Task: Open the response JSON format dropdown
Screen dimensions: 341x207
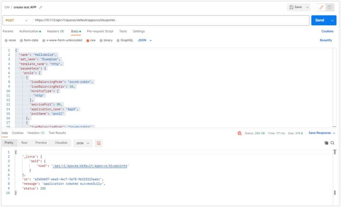Action: tap(83, 143)
